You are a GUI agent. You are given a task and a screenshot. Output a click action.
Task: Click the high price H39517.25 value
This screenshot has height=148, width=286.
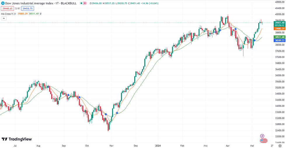click(x=109, y=3)
